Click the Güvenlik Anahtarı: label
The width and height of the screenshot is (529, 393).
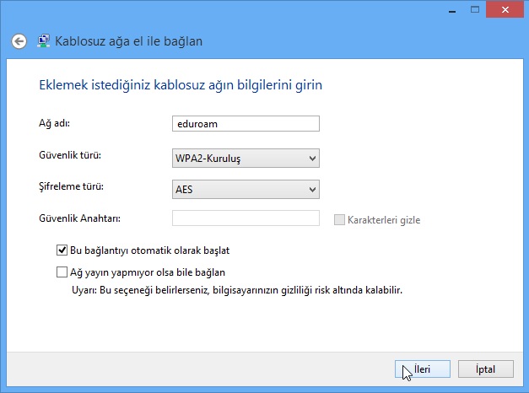[79, 218]
